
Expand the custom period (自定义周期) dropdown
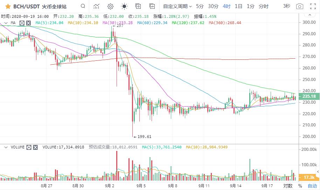pyautogui.click(x=178, y=6)
